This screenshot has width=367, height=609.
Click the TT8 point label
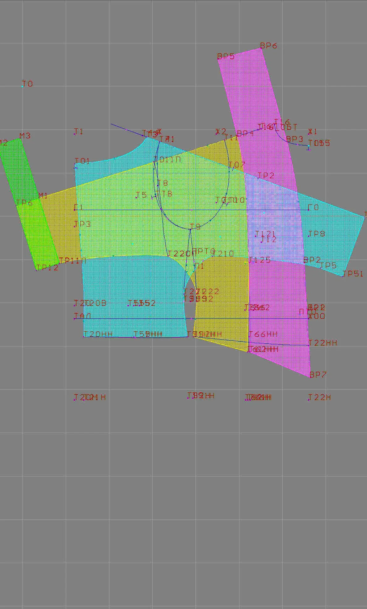pyautogui.click(x=164, y=194)
